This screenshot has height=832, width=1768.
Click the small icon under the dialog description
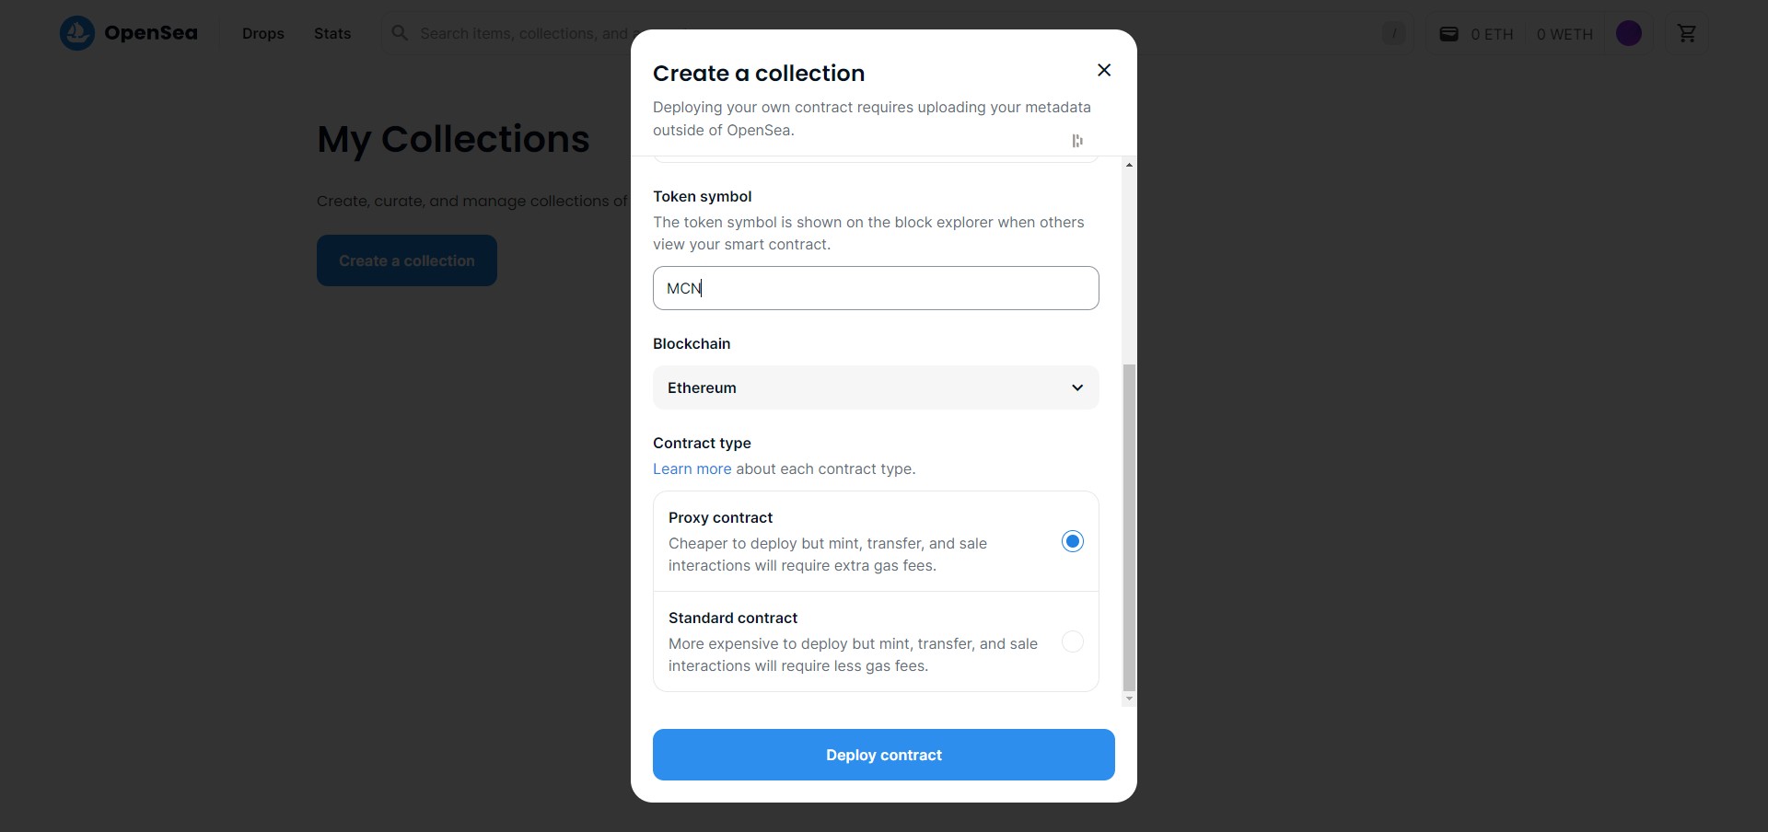tap(1077, 141)
